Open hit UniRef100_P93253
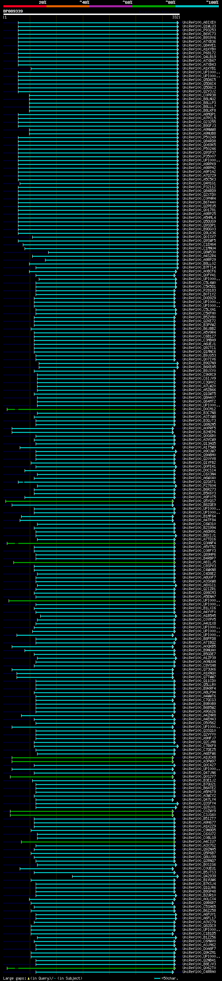 tap(199, 30)
